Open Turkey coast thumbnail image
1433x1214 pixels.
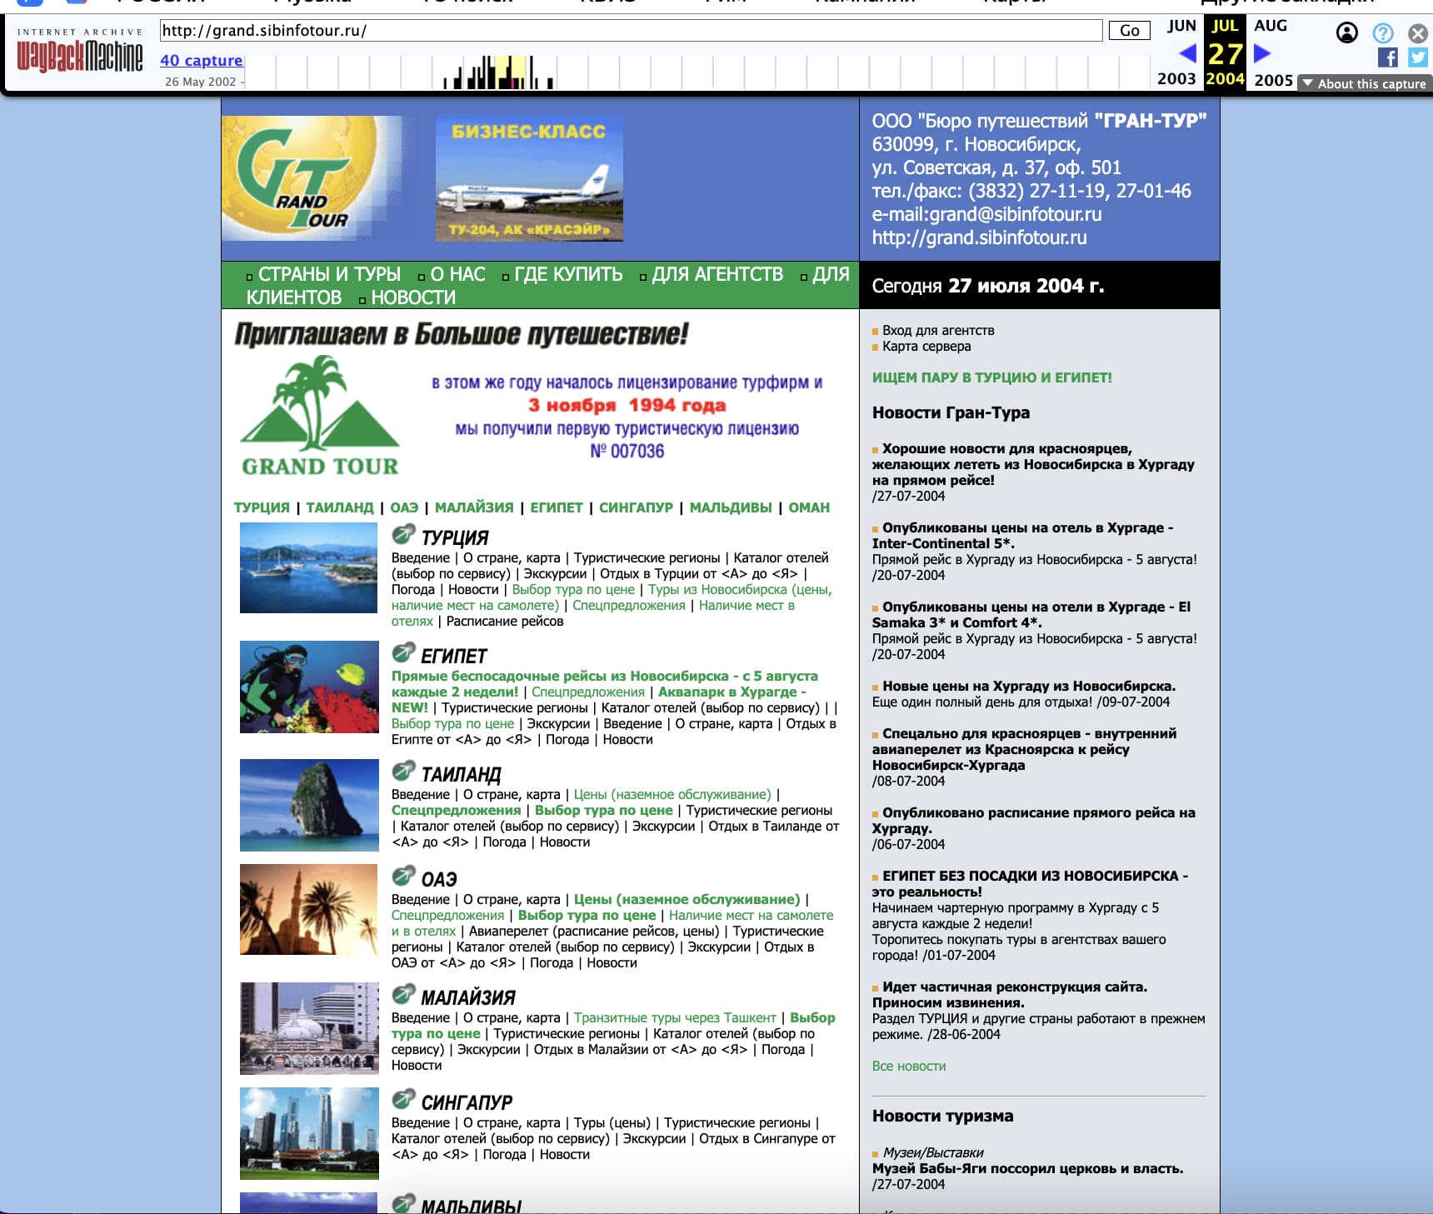point(308,568)
